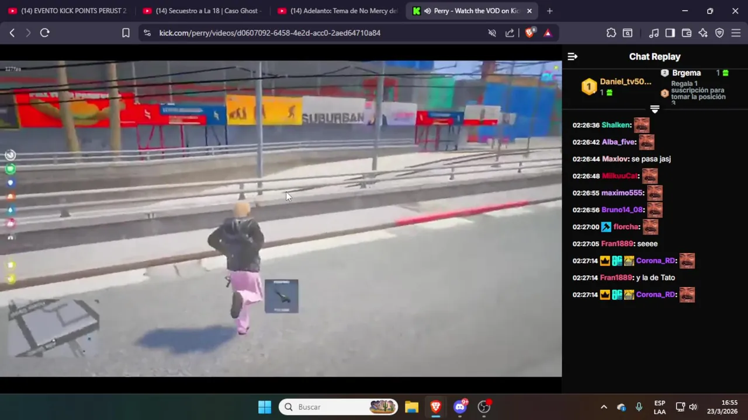Open Daniel_tv50 top gifter profile
748x420 pixels.
click(625, 82)
